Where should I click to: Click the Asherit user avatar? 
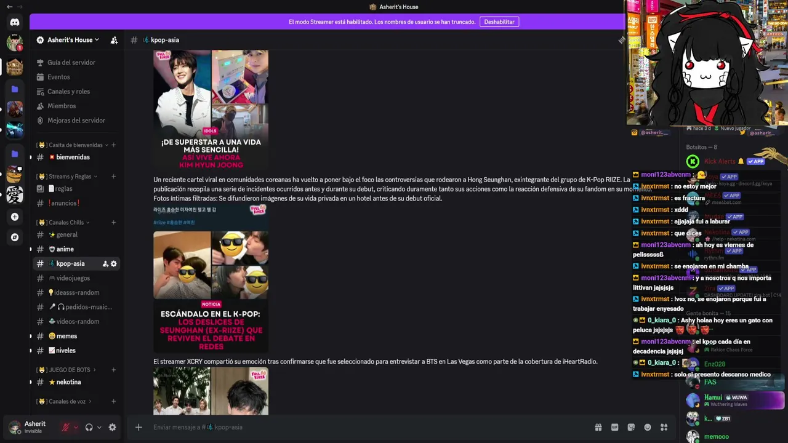(14, 427)
